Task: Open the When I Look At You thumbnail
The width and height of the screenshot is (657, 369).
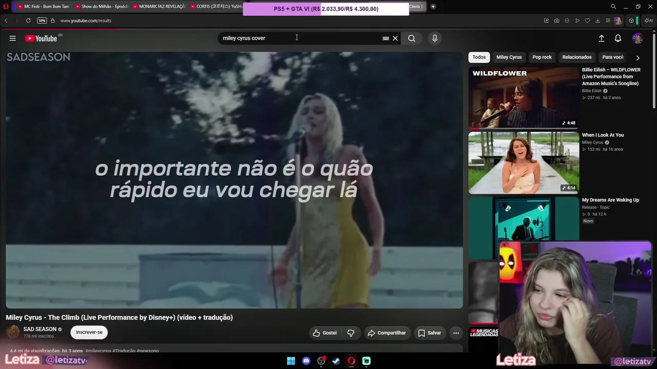Action: [524, 162]
